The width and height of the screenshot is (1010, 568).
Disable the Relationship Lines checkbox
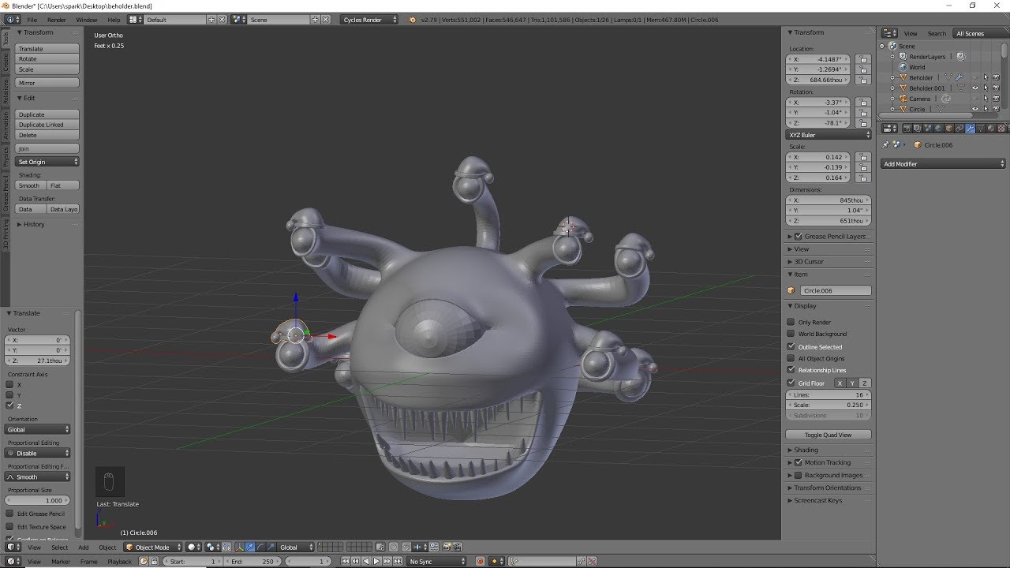tap(791, 370)
